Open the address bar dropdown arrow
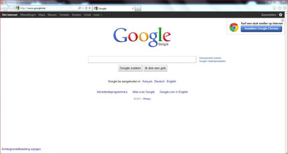Image resolution: width=288 pixels, height=154 pixels. [x=83, y=8]
